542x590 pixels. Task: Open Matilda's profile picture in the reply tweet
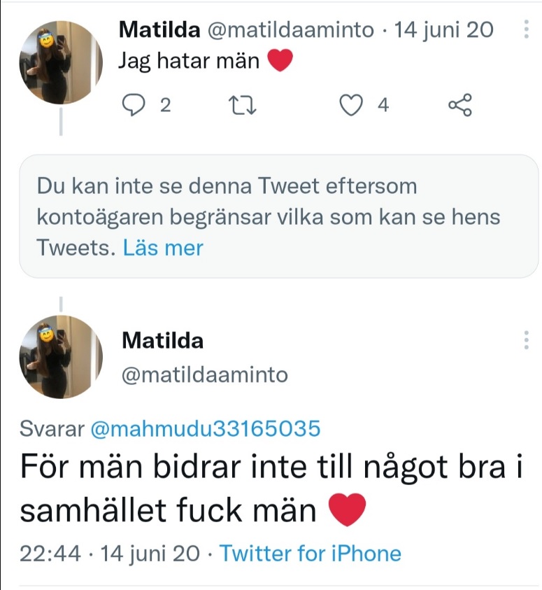tap(61, 357)
